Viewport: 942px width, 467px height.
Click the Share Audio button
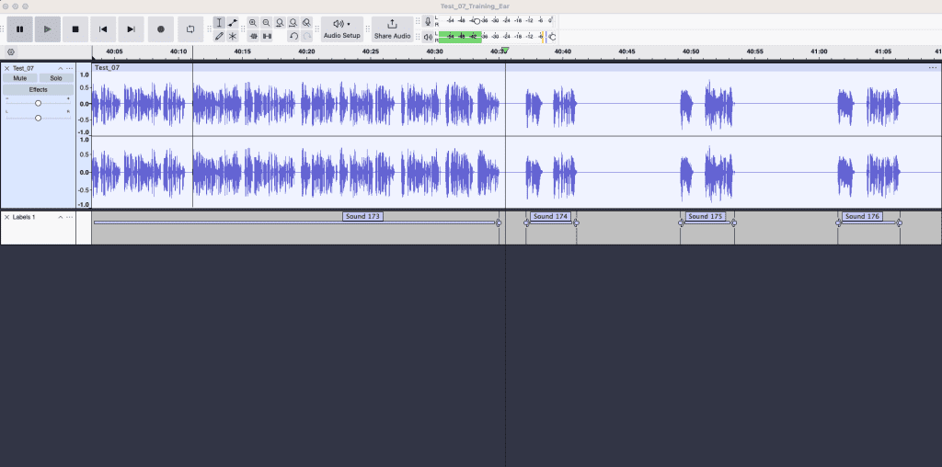[x=392, y=28]
